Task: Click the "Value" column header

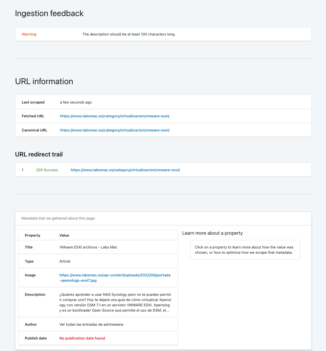Action: pyautogui.click(x=64, y=235)
